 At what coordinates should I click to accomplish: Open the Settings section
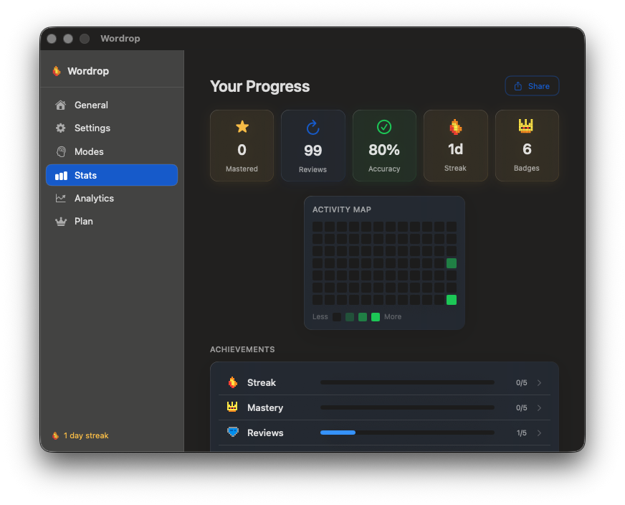pyautogui.click(x=112, y=128)
